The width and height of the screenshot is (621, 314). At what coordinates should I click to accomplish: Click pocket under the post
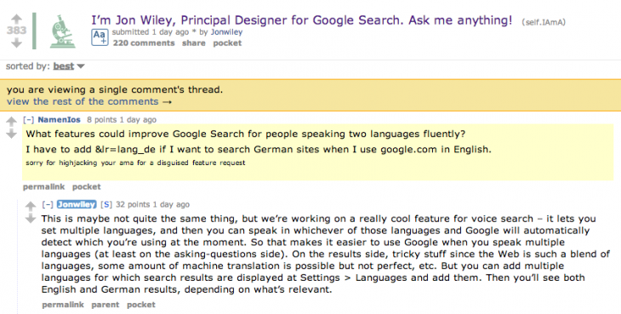pyautogui.click(x=227, y=43)
